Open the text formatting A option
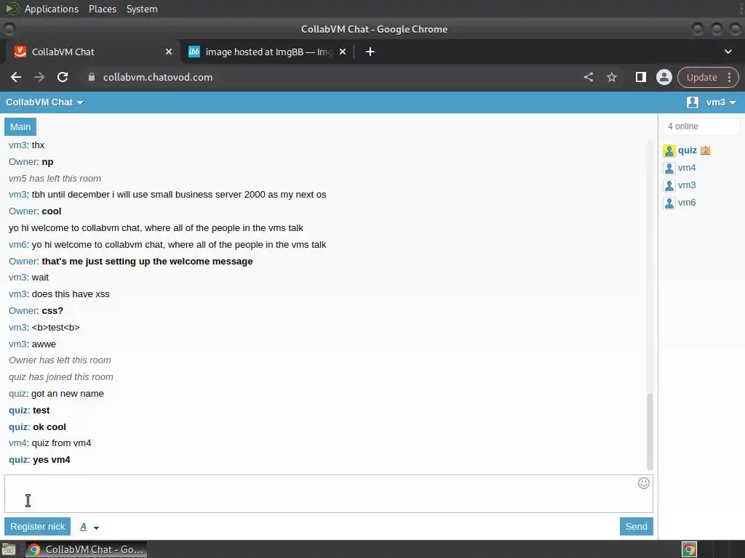745x558 pixels. (83, 527)
